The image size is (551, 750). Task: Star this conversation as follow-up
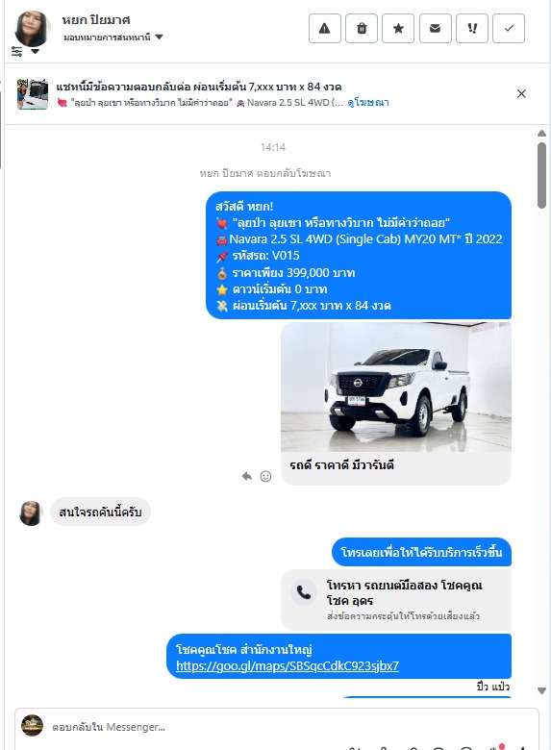click(398, 29)
